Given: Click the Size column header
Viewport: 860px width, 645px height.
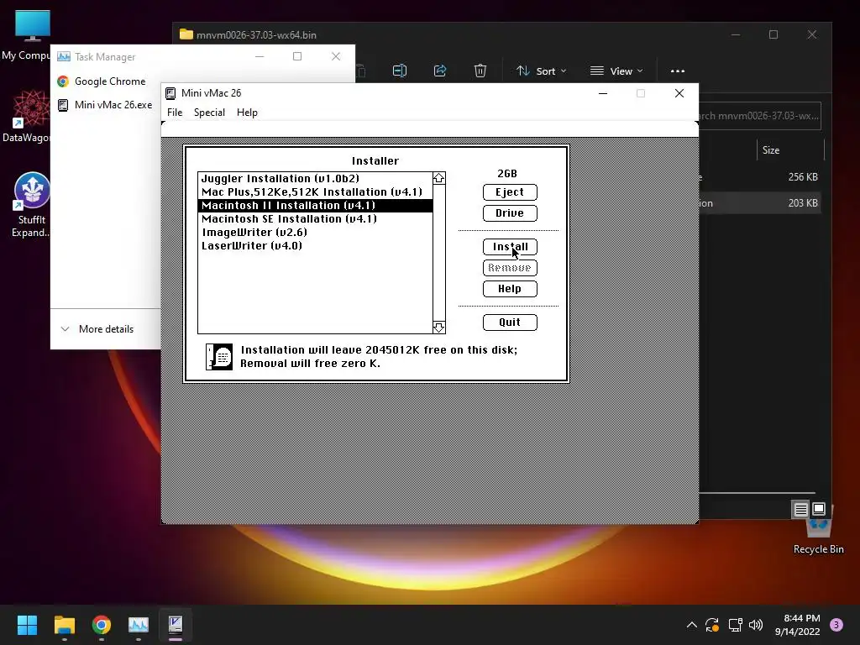Looking at the screenshot, I should [771, 150].
